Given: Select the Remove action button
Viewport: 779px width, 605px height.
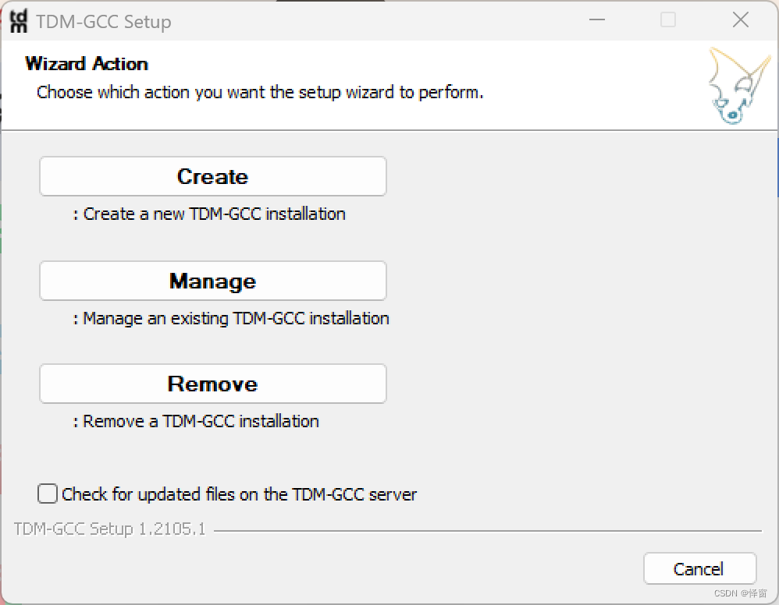Looking at the screenshot, I should tap(212, 384).
